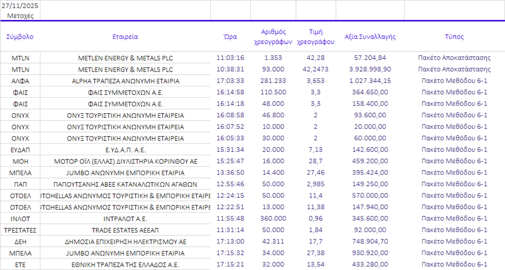This screenshot has width=505, height=270.
Task: Select the value 3.928.998,90
Action: (370, 69)
